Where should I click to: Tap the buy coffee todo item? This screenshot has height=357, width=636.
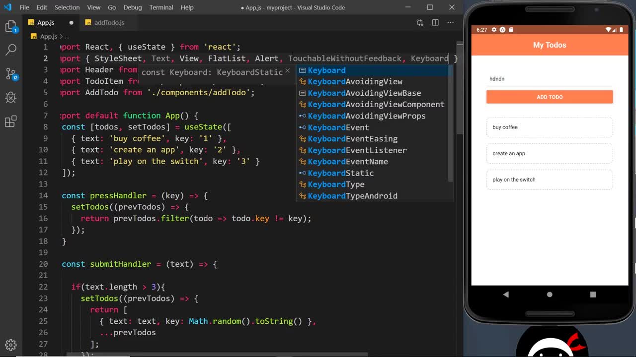point(550,127)
